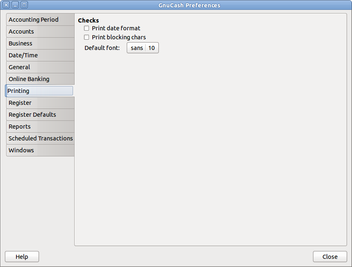This screenshot has height=267, width=352.
Task: Close the Preferences dialog with Close button
Action: click(x=330, y=256)
